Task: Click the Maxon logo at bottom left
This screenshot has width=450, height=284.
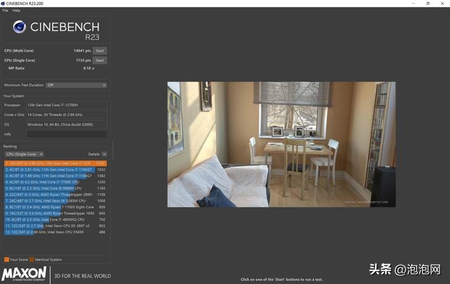Action: (24, 274)
